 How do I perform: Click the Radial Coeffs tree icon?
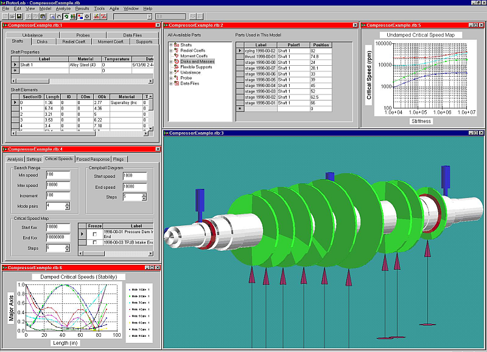[x=177, y=51]
